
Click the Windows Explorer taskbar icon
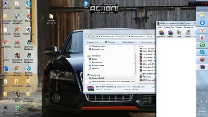(x=202, y=16)
